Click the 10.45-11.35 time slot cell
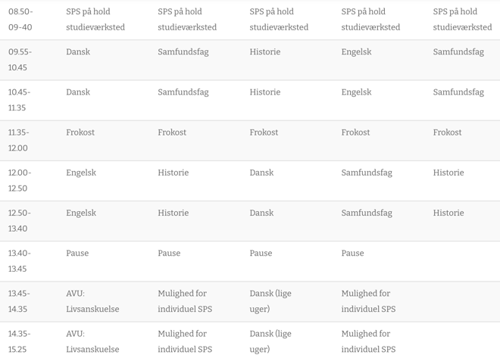This screenshot has width=500, height=361. click(20, 100)
